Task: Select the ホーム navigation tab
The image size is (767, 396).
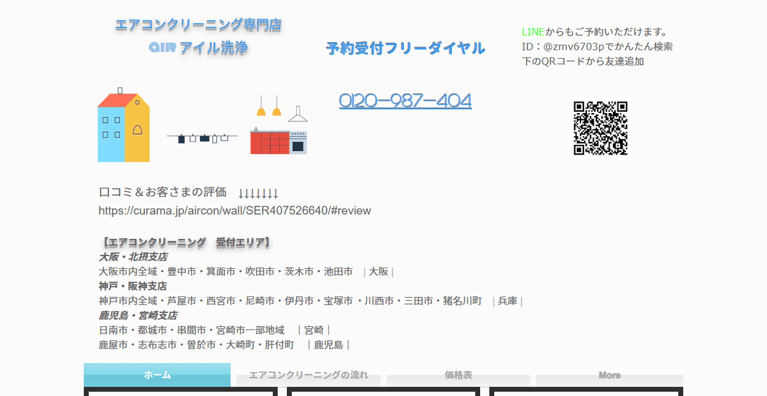Action: 157,375
